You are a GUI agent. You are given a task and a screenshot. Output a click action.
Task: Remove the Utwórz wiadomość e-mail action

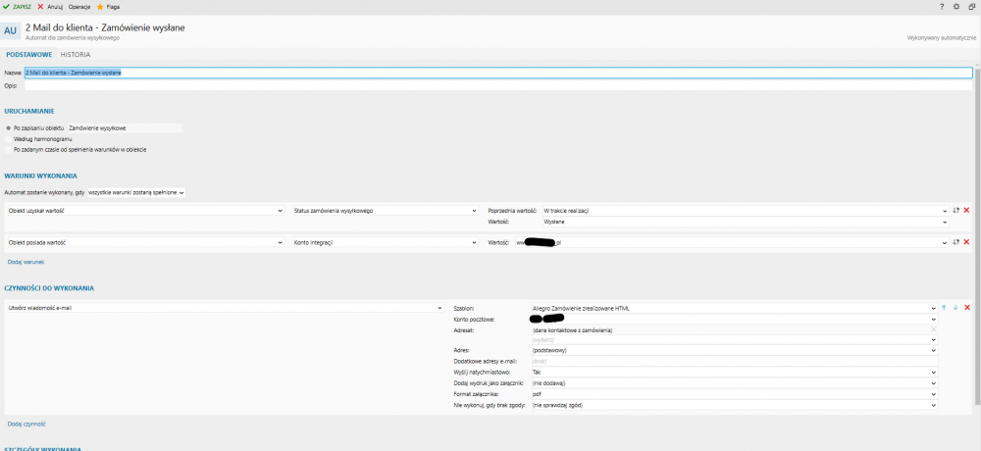tap(966, 308)
